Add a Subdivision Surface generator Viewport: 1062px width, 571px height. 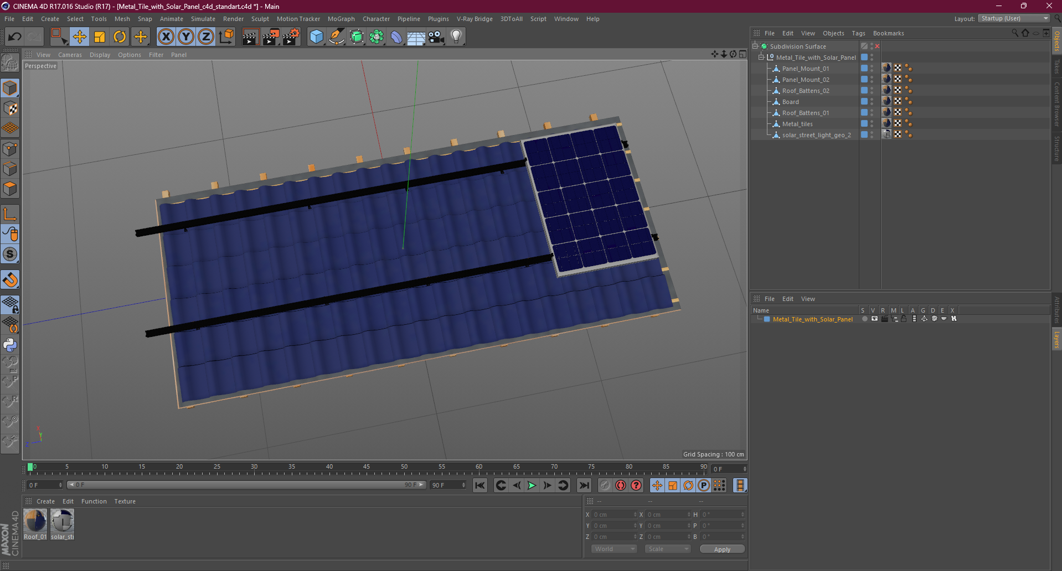[357, 37]
